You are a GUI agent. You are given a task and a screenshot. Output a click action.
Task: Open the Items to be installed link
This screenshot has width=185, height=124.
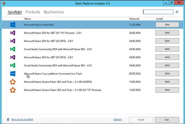click(22, 119)
